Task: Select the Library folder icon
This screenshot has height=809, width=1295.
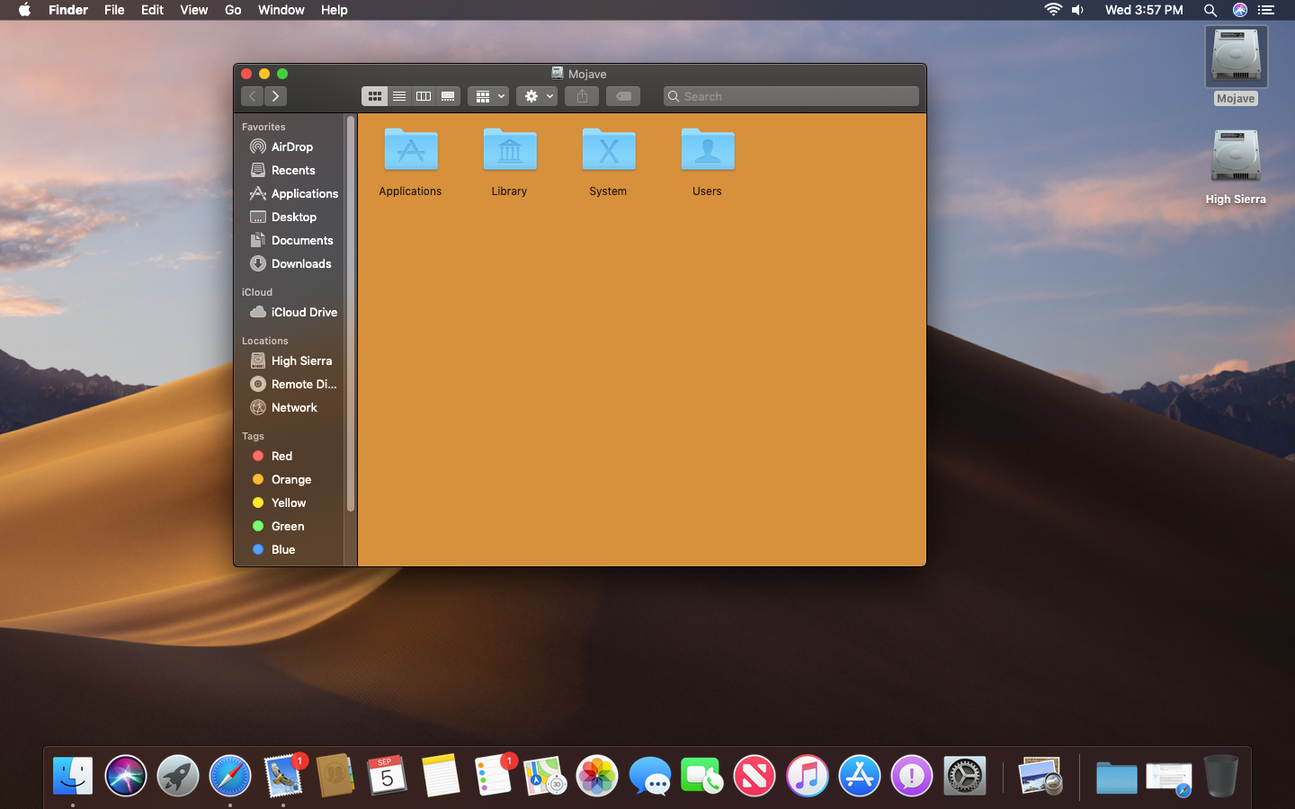Action: 510,150
